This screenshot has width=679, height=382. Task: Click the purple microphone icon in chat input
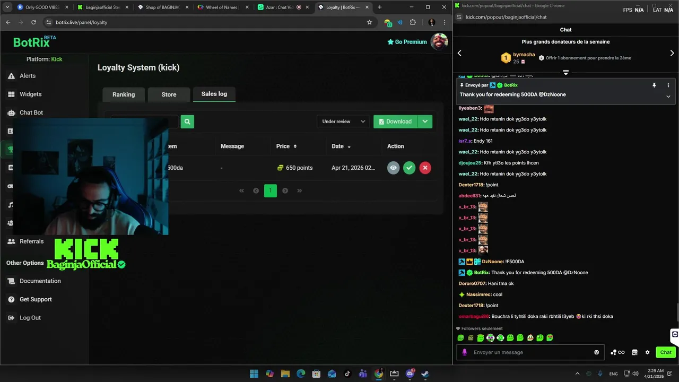pos(465,352)
